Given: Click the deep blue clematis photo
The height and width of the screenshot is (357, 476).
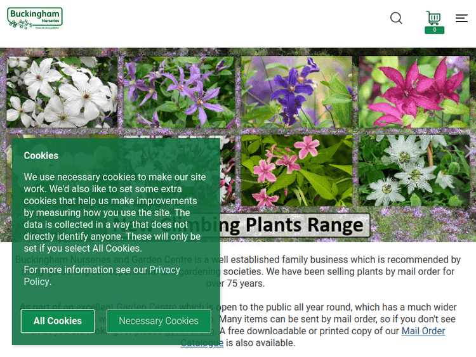Looking at the screenshot, I should (x=296, y=92).
